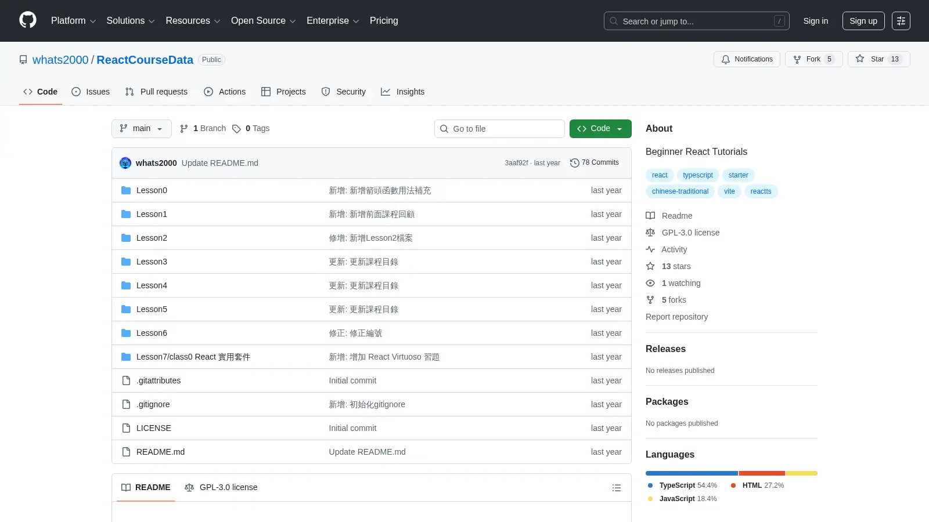
Task: Click the Sign up button
Action: [863, 21]
